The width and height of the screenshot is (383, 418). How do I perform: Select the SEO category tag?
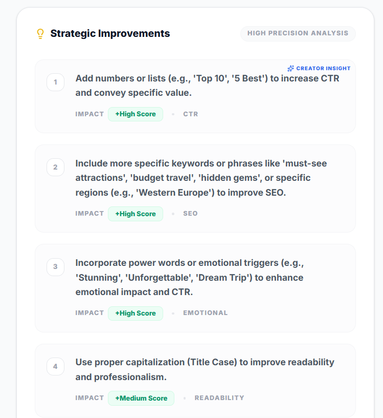(x=190, y=214)
